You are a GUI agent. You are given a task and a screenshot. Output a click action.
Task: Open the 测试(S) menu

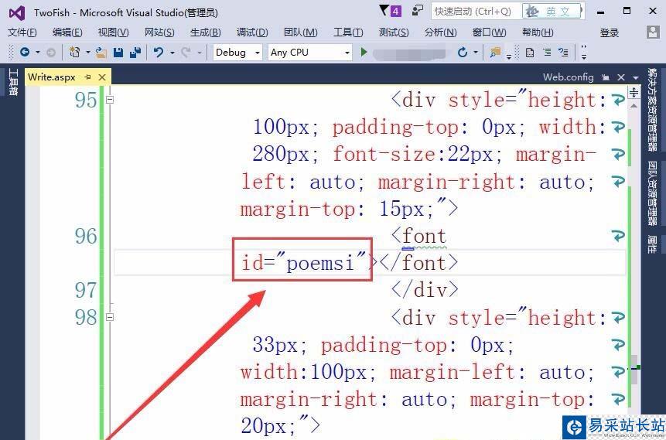(393, 32)
